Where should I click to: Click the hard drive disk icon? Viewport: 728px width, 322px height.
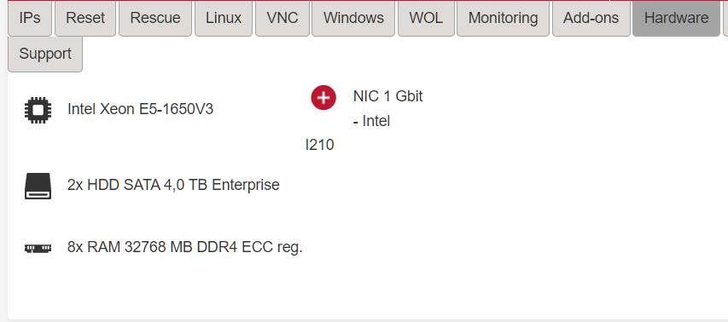coord(38,186)
